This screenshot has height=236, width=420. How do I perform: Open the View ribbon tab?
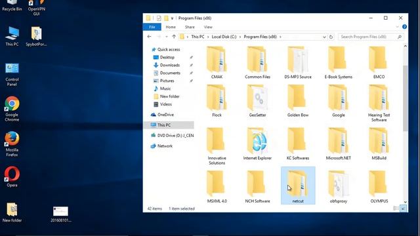click(208, 27)
